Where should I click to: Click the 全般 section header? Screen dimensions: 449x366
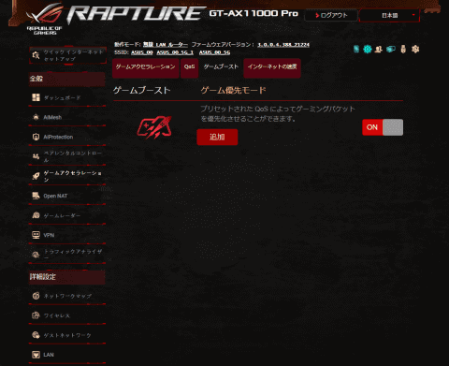67,79
